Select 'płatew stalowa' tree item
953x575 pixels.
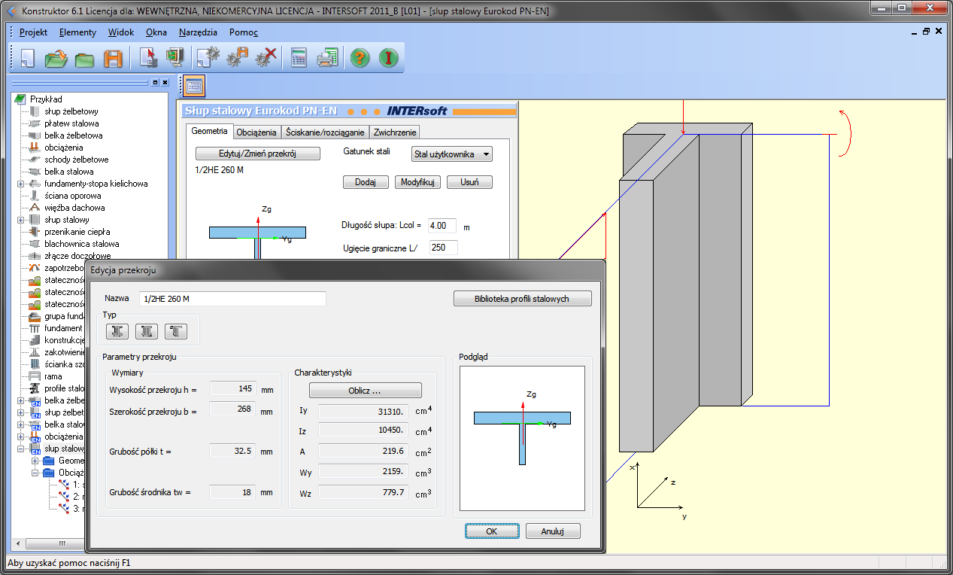click(x=71, y=123)
